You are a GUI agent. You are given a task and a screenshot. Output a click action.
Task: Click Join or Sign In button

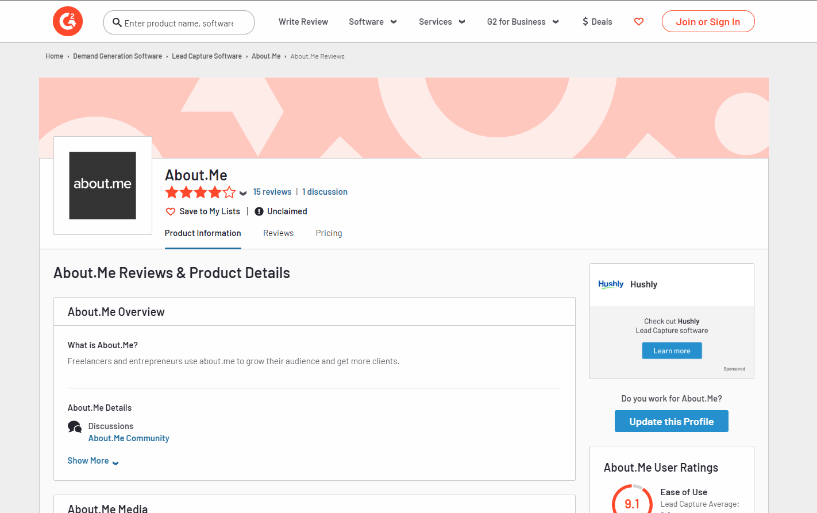[x=708, y=22]
